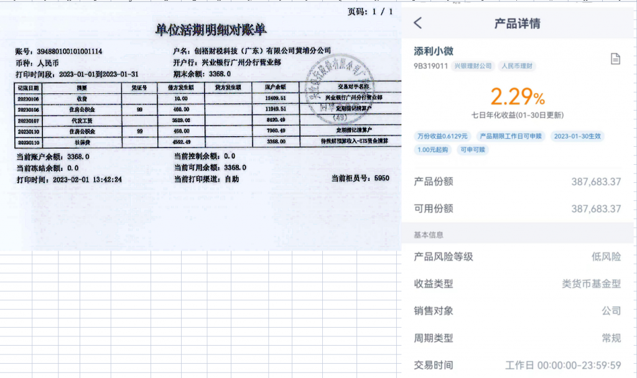Click the account number 394880100101001114
637x378 pixels.
coord(70,52)
